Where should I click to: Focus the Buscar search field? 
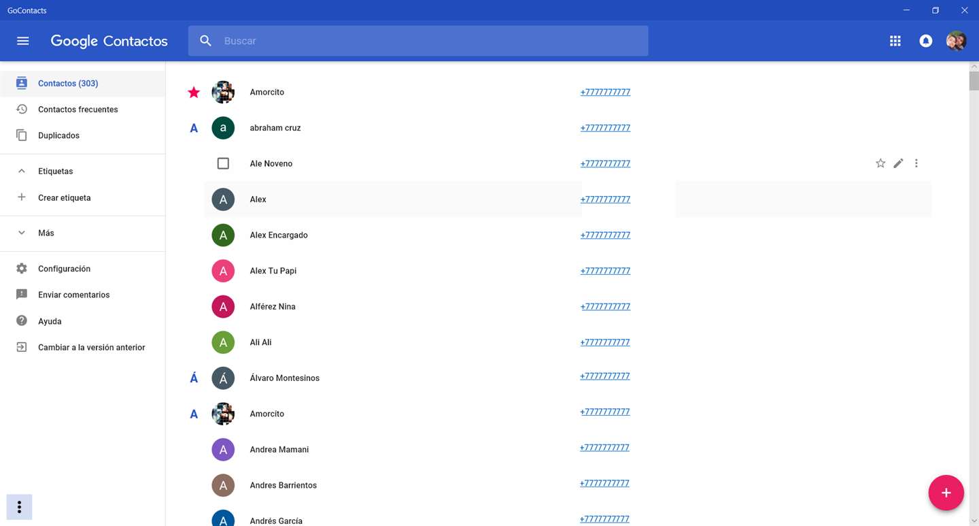(418, 41)
